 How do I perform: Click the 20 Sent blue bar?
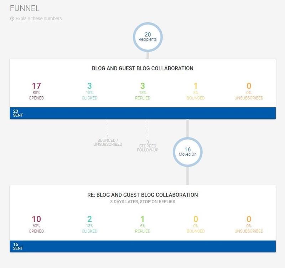point(142,113)
